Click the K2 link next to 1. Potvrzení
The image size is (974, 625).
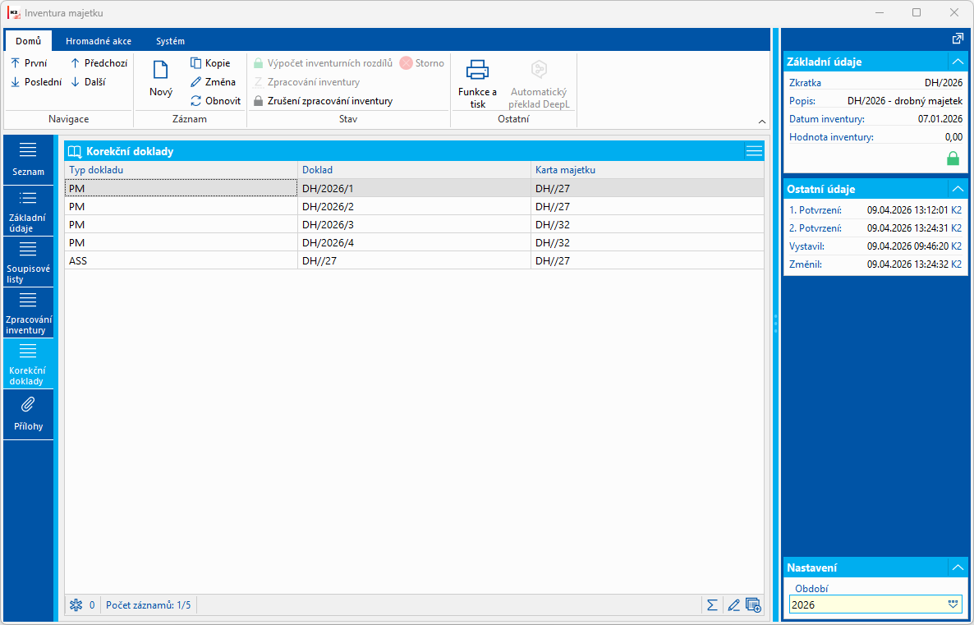pyautogui.click(x=956, y=210)
